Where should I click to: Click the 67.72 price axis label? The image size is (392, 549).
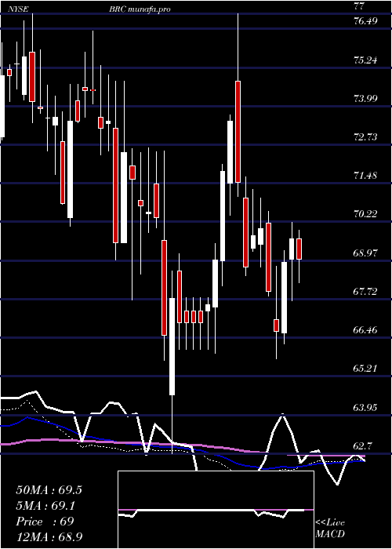pyautogui.click(x=365, y=291)
